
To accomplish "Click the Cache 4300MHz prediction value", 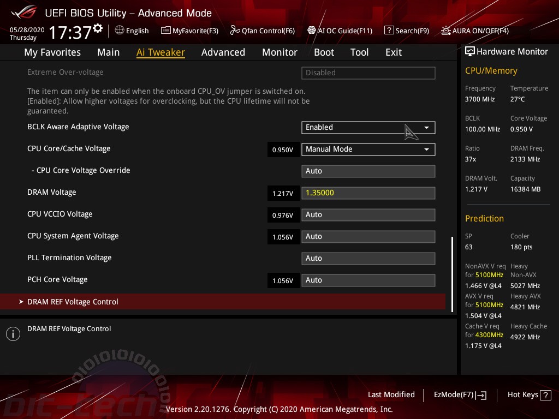I will 489,335.
